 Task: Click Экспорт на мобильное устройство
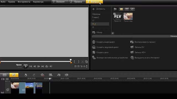click(x=112, y=58)
